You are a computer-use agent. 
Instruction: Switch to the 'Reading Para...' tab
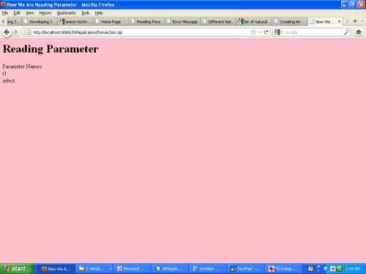pyautogui.click(x=147, y=22)
